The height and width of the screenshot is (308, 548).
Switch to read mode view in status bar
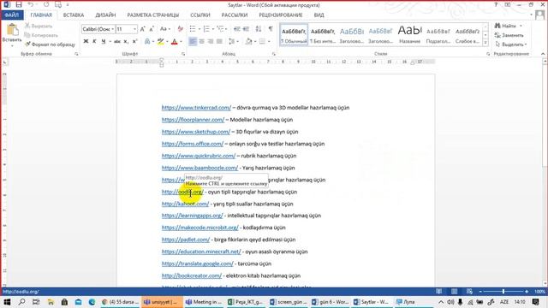(x=439, y=291)
